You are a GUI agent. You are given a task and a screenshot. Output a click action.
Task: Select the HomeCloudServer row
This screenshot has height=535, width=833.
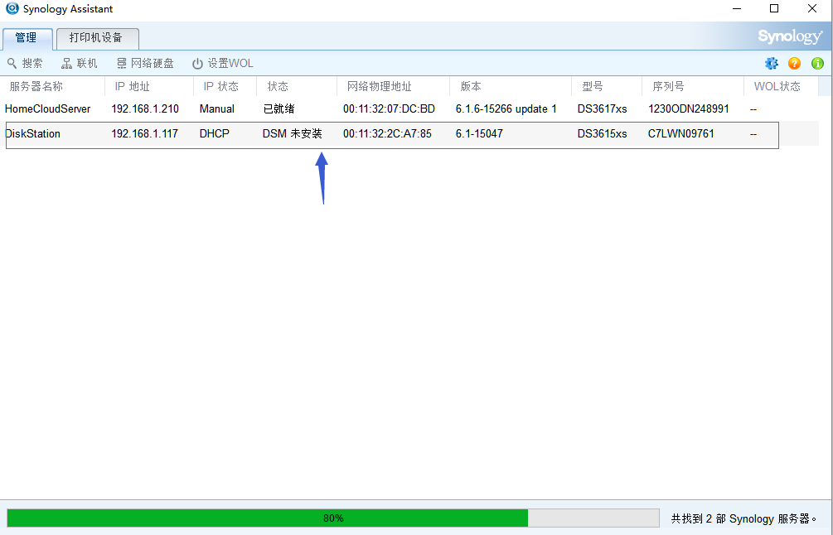[409, 108]
